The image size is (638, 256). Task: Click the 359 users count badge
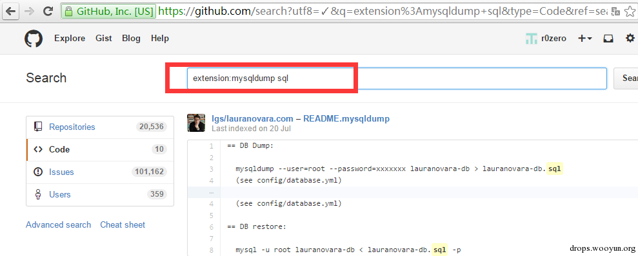(157, 194)
